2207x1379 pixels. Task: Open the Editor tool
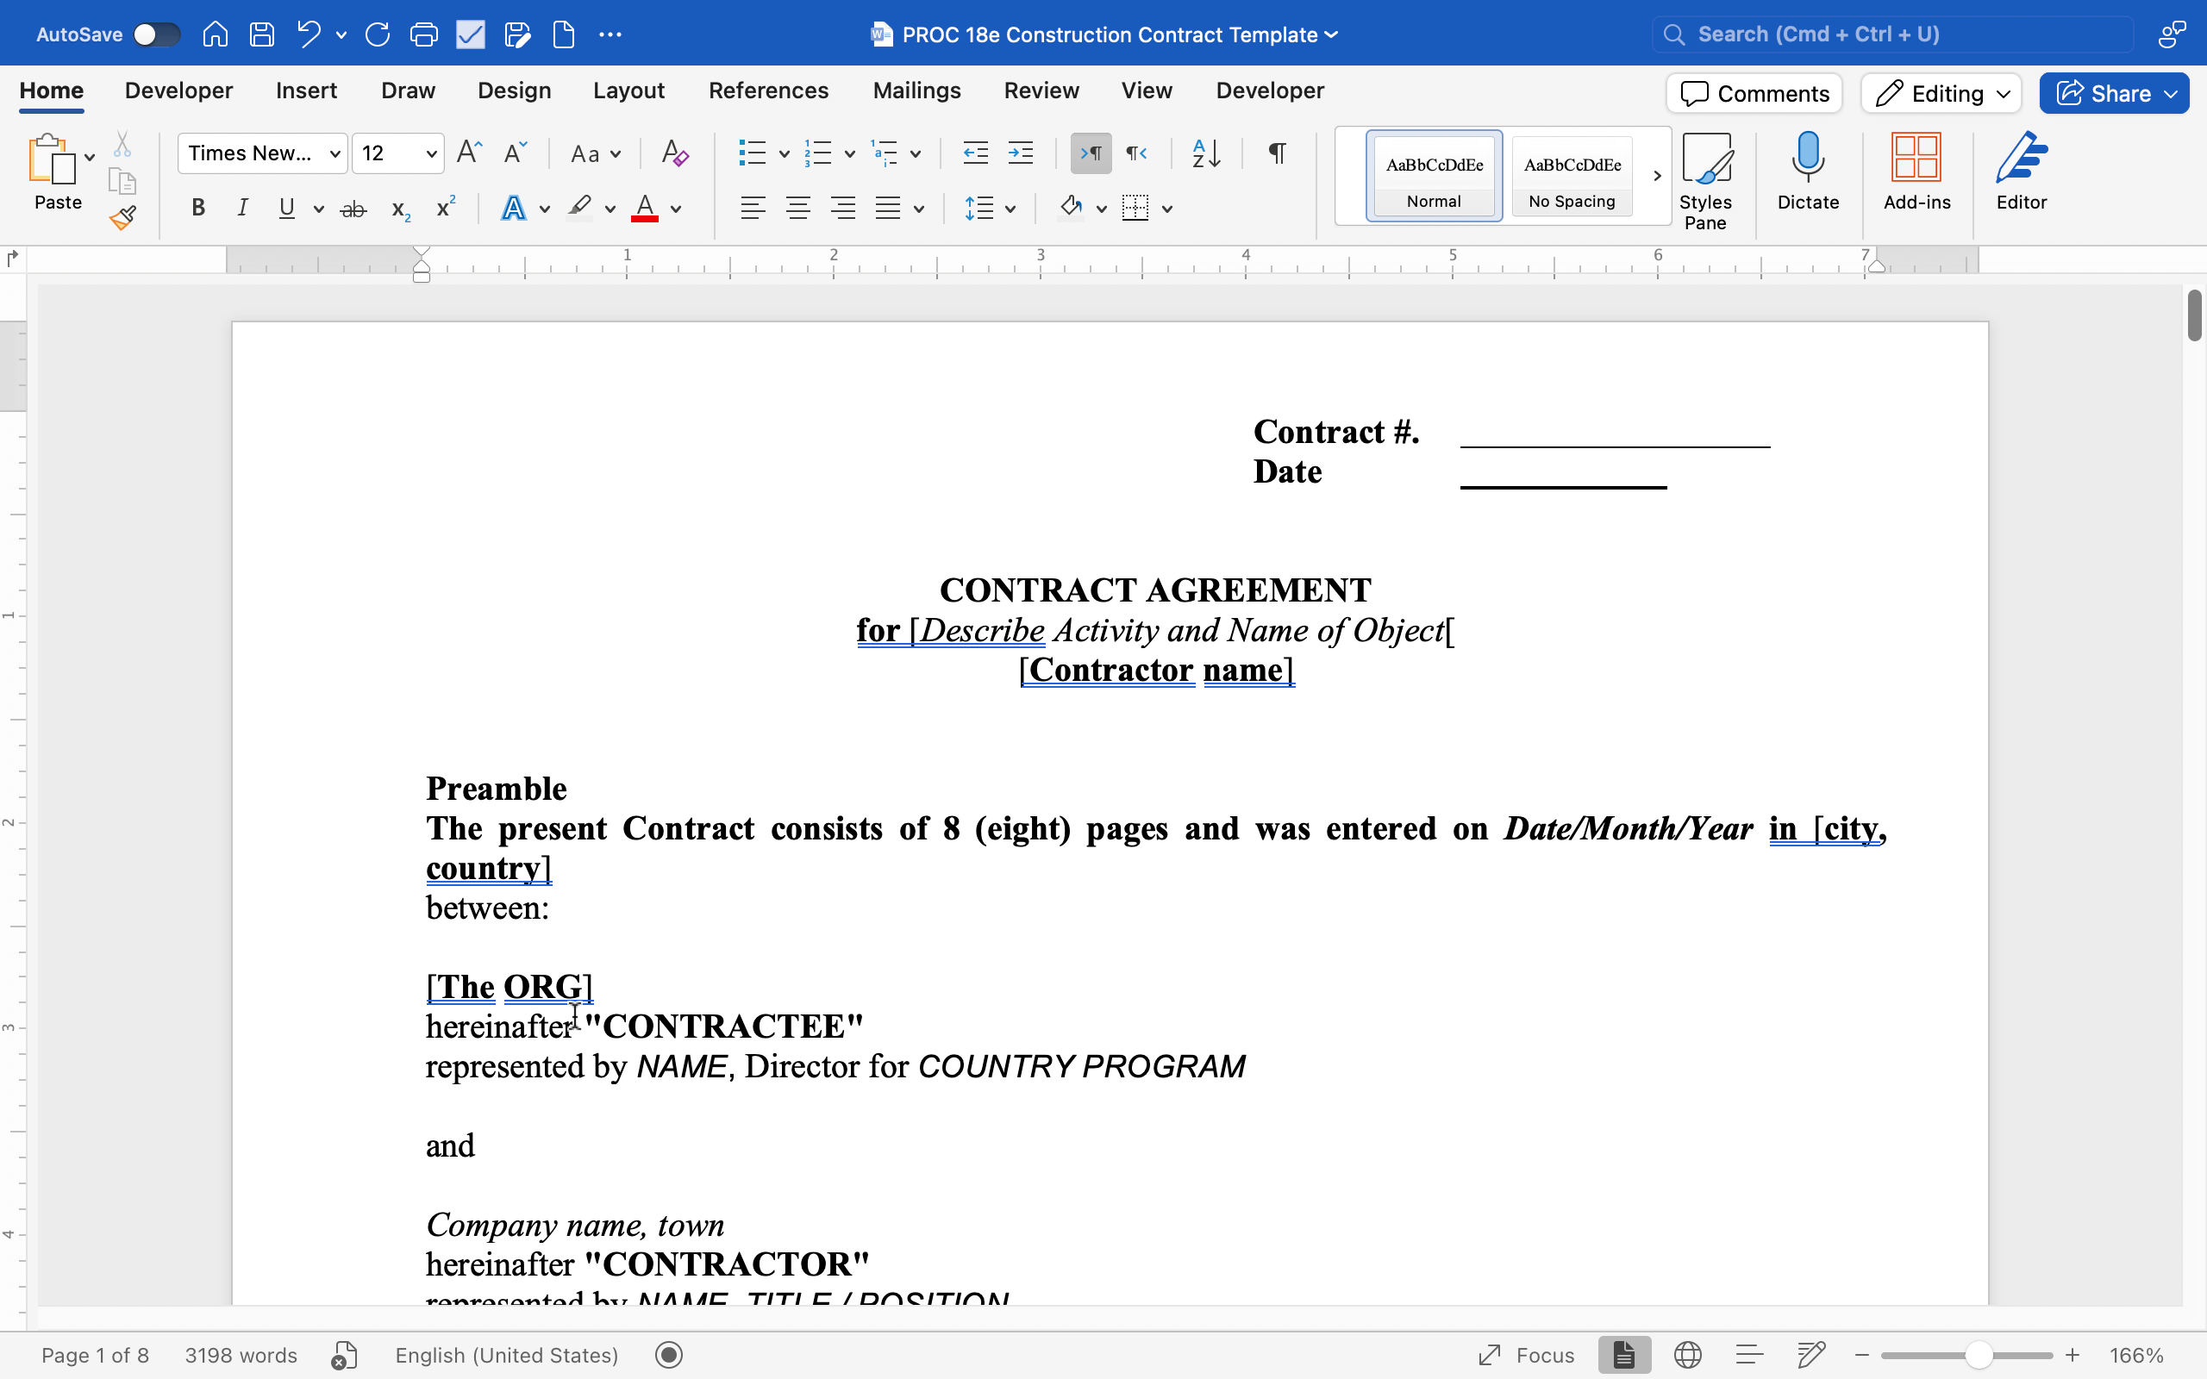2020,172
